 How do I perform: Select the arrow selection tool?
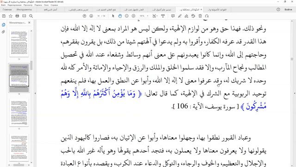click(113, 16)
